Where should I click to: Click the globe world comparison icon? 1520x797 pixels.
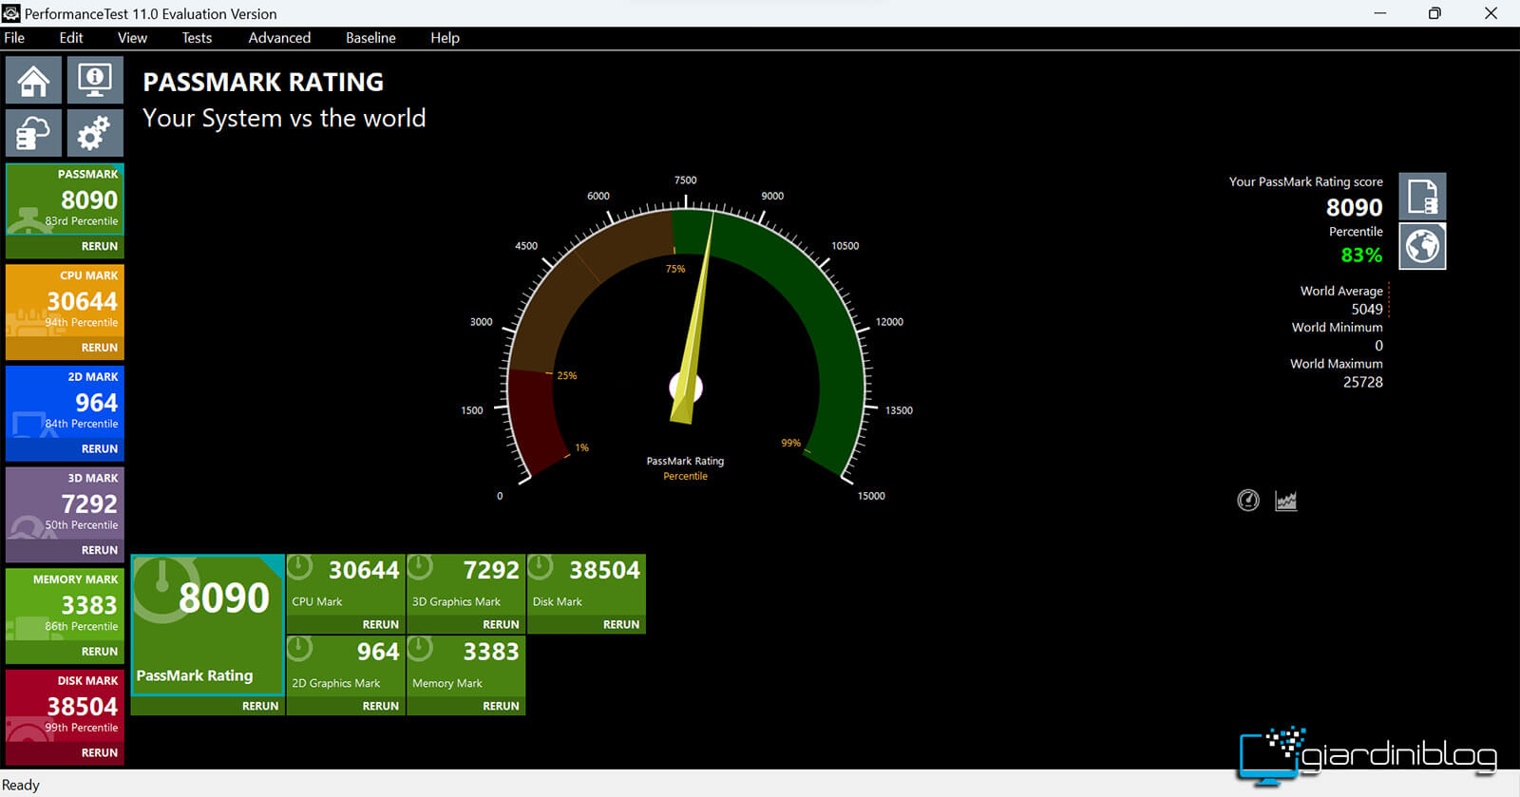[x=1422, y=246]
